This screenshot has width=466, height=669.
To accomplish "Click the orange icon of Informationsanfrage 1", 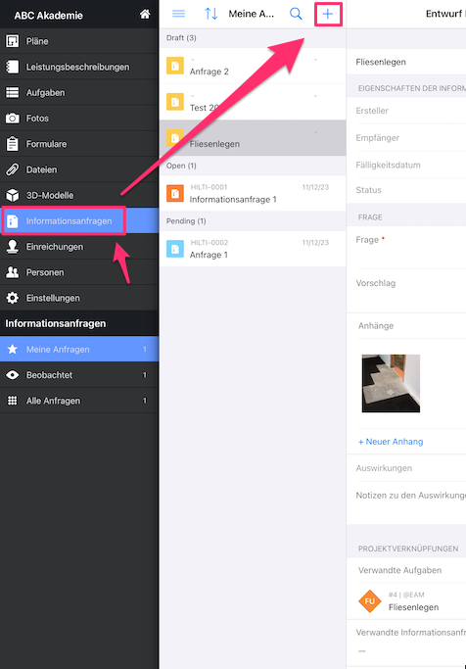I will (175, 193).
